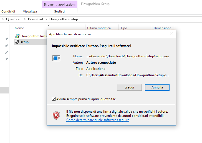
Task: Close the Avviso di sicurezza dialog
Action: [171, 34]
